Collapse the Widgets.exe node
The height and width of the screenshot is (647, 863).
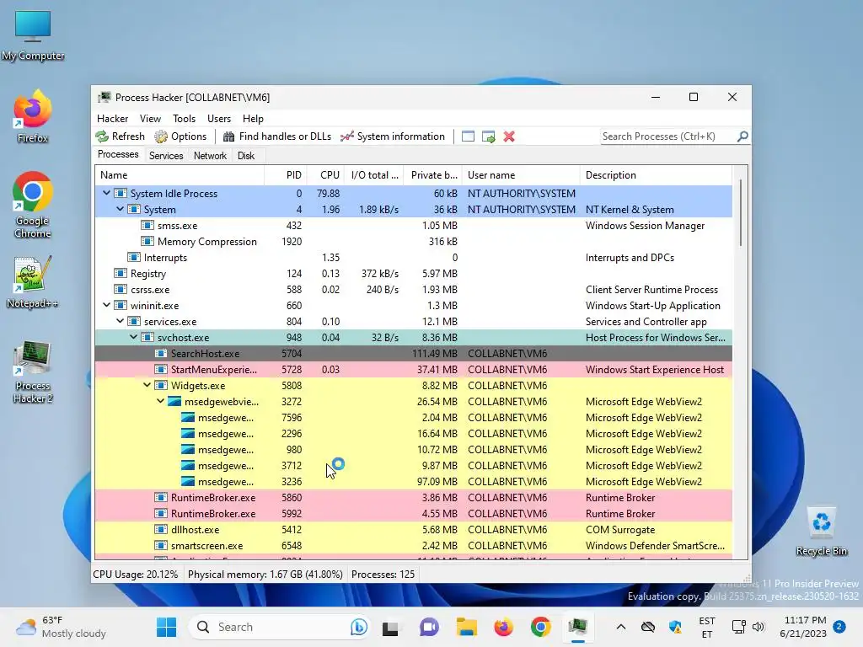point(147,385)
